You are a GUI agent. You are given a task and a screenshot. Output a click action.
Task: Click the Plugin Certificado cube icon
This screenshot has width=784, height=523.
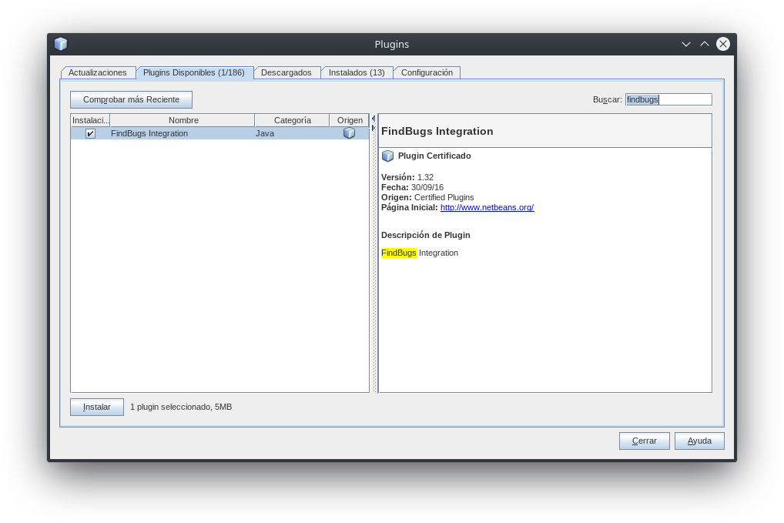tap(387, 156)
